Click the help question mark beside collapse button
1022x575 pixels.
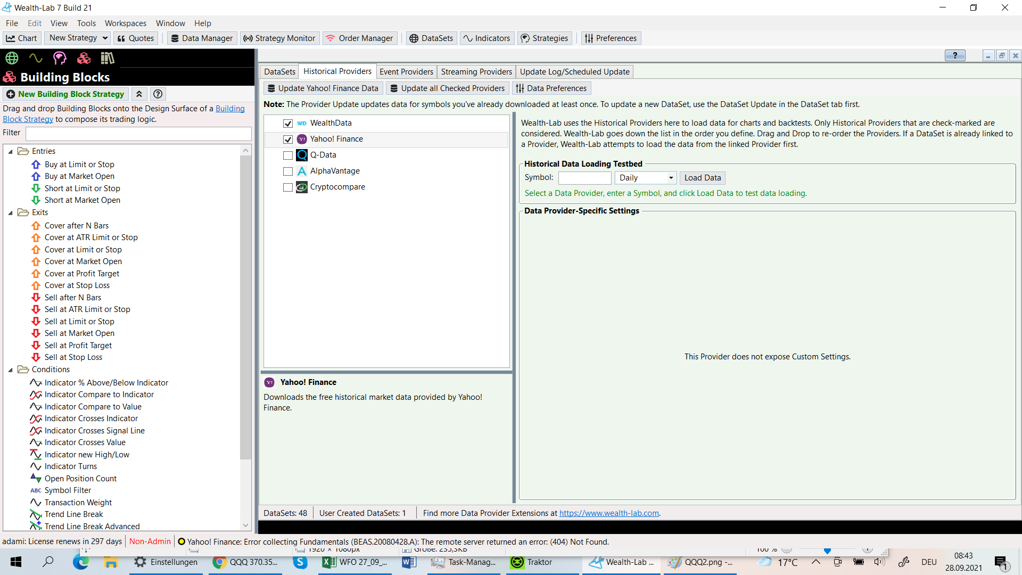[x=158, y=94]
